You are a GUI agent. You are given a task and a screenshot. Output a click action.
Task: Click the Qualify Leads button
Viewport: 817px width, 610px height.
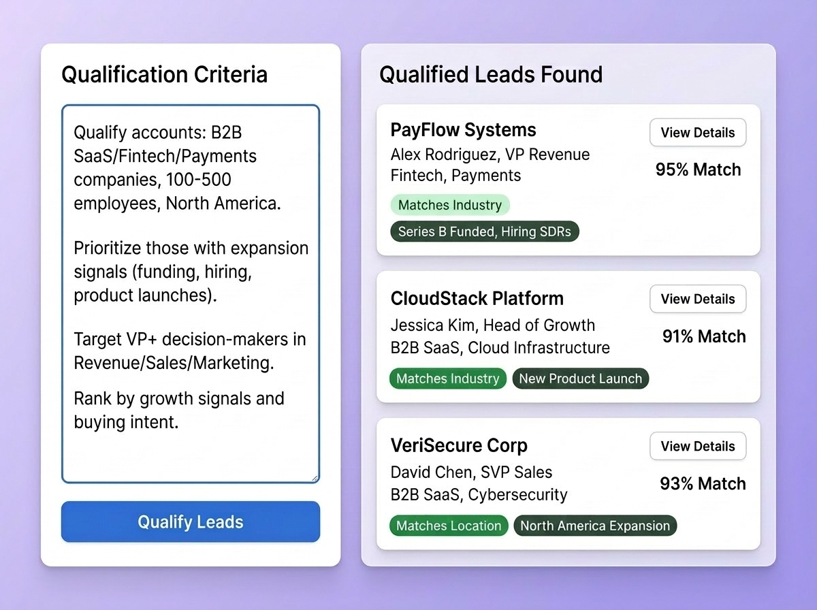pos(190,522)
